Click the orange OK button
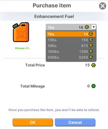108x129 pixels. coord(33,122)
